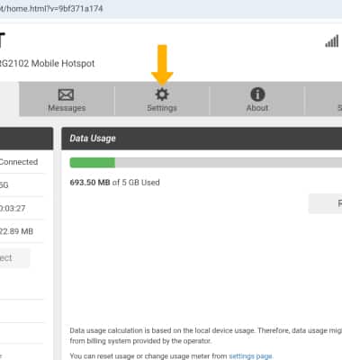
Task: Follow the 'settings page' link
Action: click(251, 356)
